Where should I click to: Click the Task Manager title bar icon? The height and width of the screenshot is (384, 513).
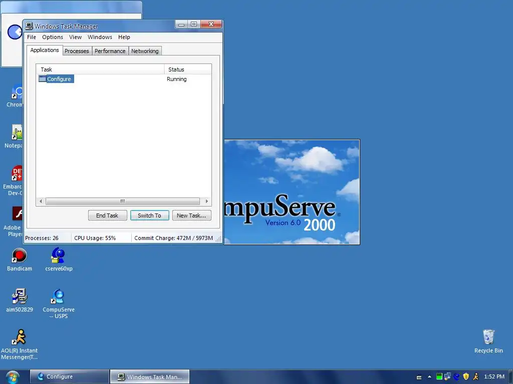29,26
